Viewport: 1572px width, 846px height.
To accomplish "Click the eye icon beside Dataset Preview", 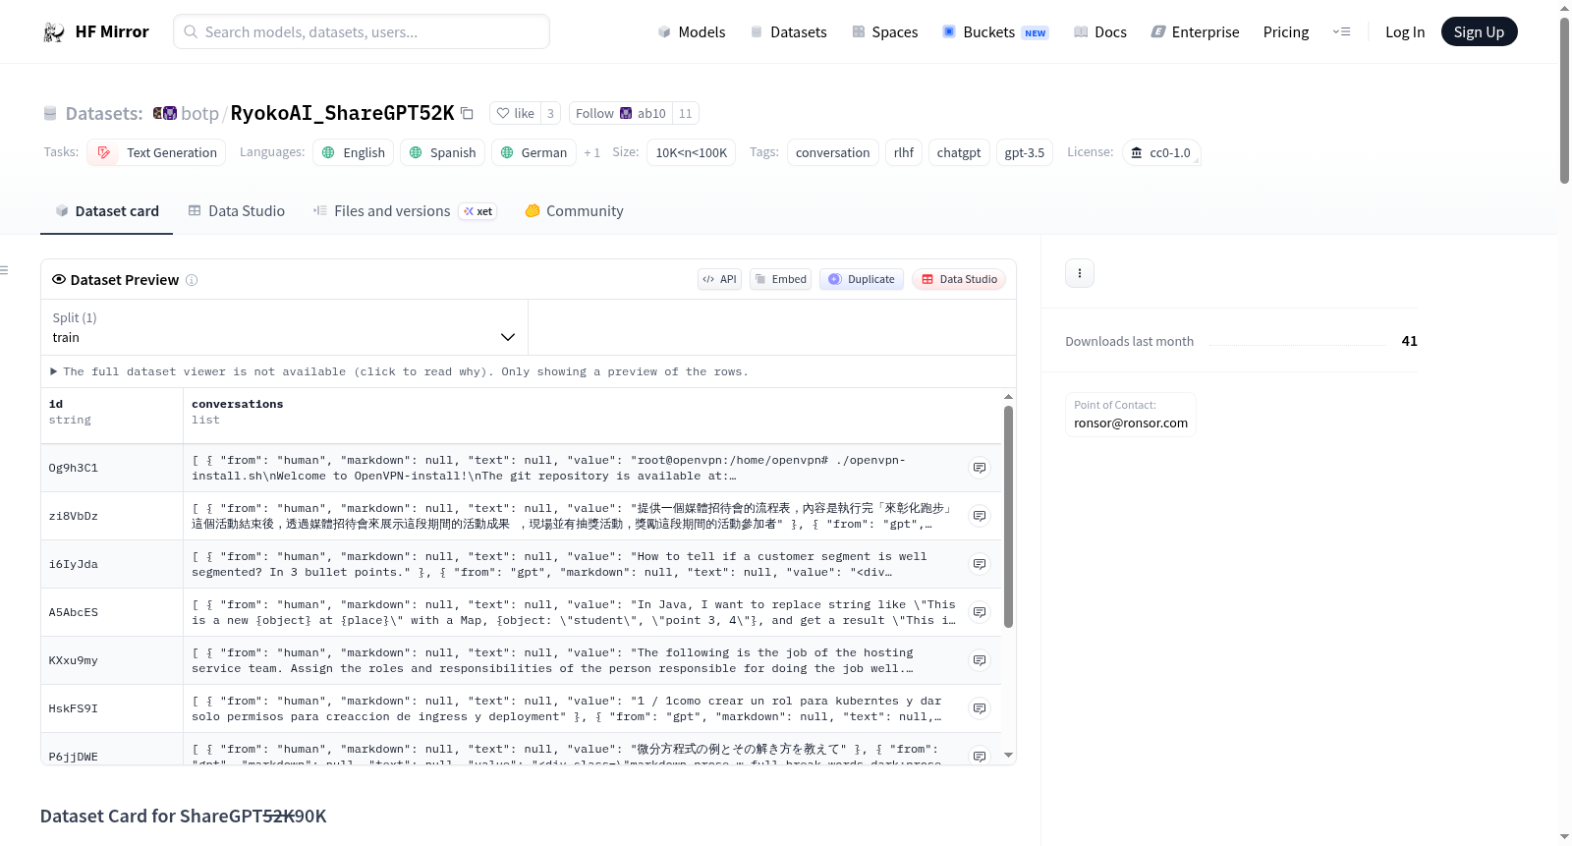I will click(x=59, y=280).
